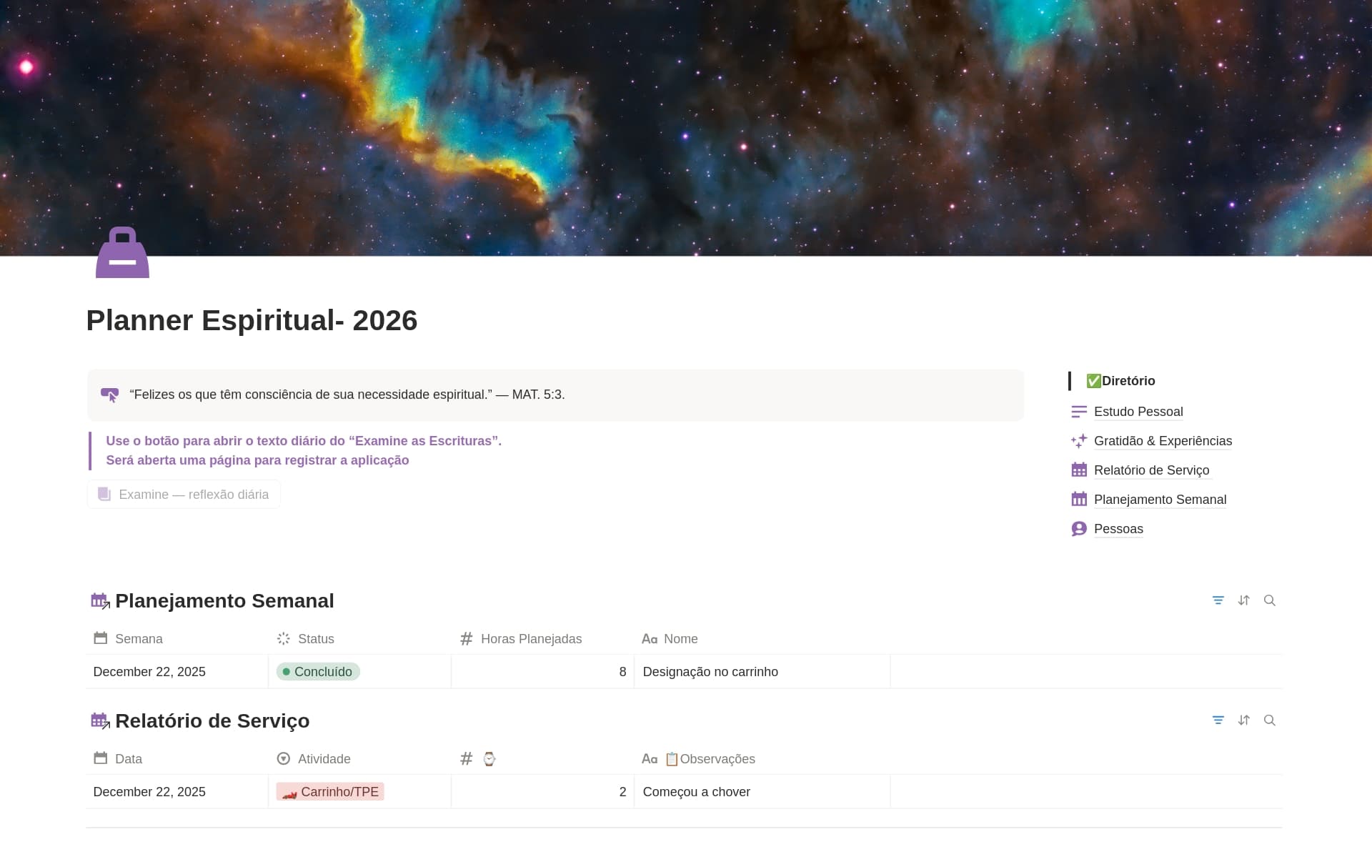1372x857 pixels.
Task: Click the Planejamento Semanal database icon
Action: (x=100, y=601)
